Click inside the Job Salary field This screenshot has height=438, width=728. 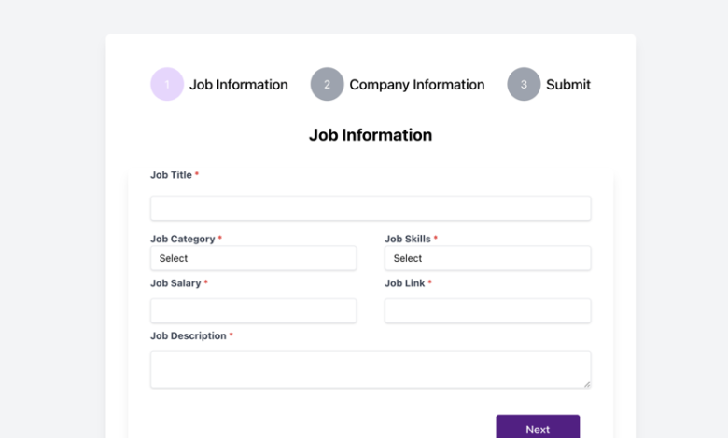click(254, 310)
